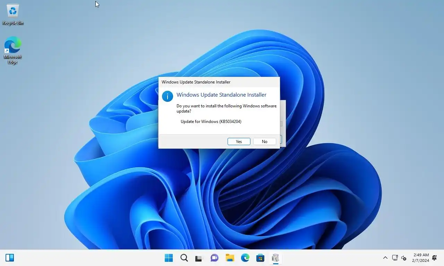Click the blue Windows Update Standalone Installer heading
The height and width of the screenshot is (266, 444).
[x=221, y=95]
